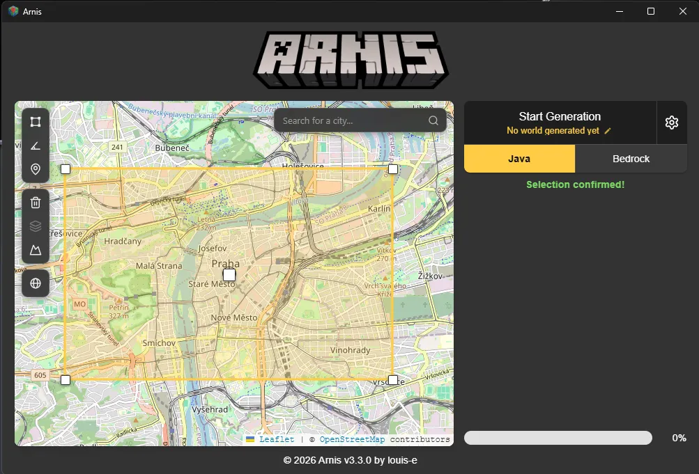This screenshot has height=474, width=699.
Task: Activate the location marker pin tool
Action: [36, 169]
